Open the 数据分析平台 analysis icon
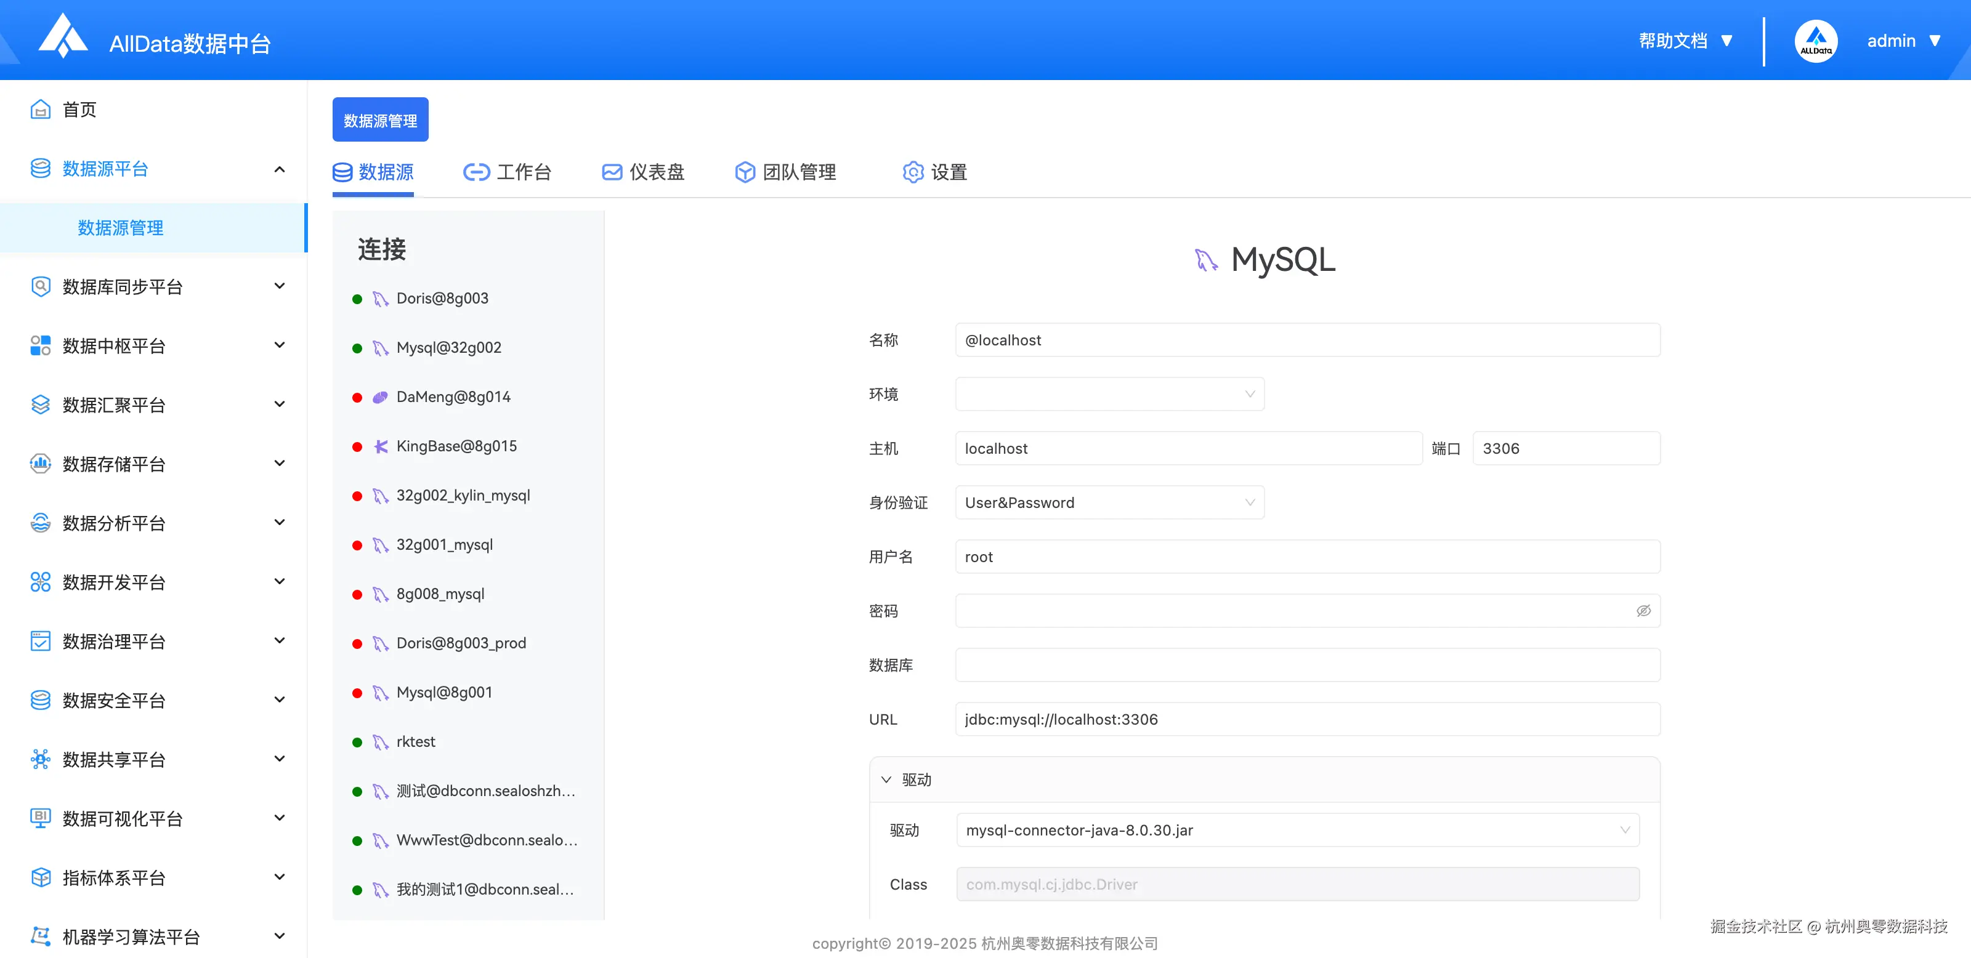 (41, 522)
